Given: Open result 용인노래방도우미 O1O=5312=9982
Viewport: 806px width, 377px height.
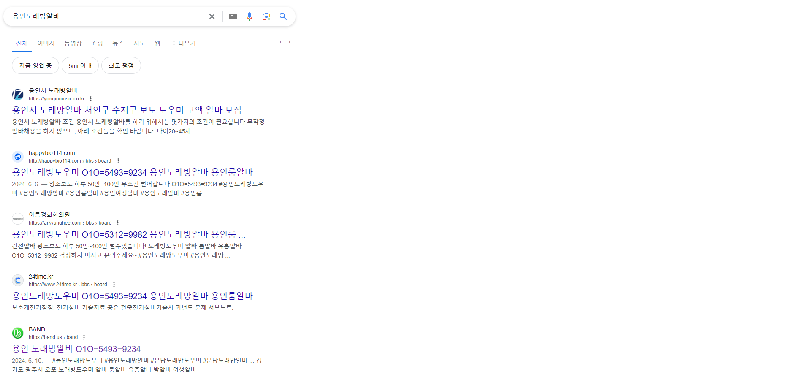Looking at the screenshot, I should point(128,234).
